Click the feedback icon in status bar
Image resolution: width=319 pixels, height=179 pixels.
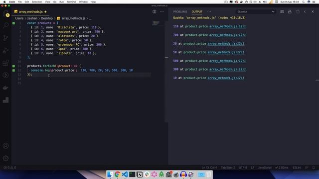pyautogui.click(x=307, y=168)
